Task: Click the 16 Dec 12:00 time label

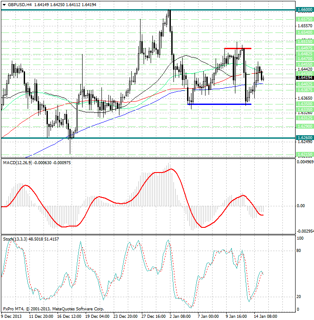Action: click(69, 316)
